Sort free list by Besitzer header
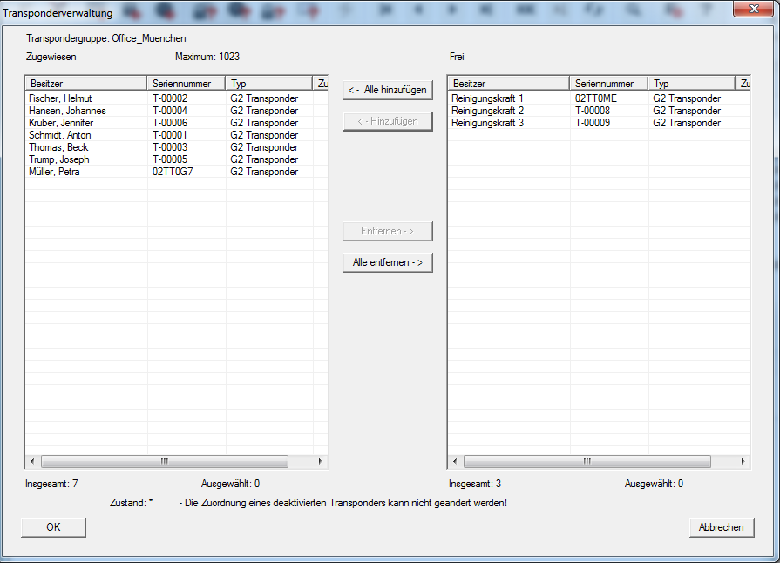Image resolution: width=780 pixels, height=563 pixels. 508,83
